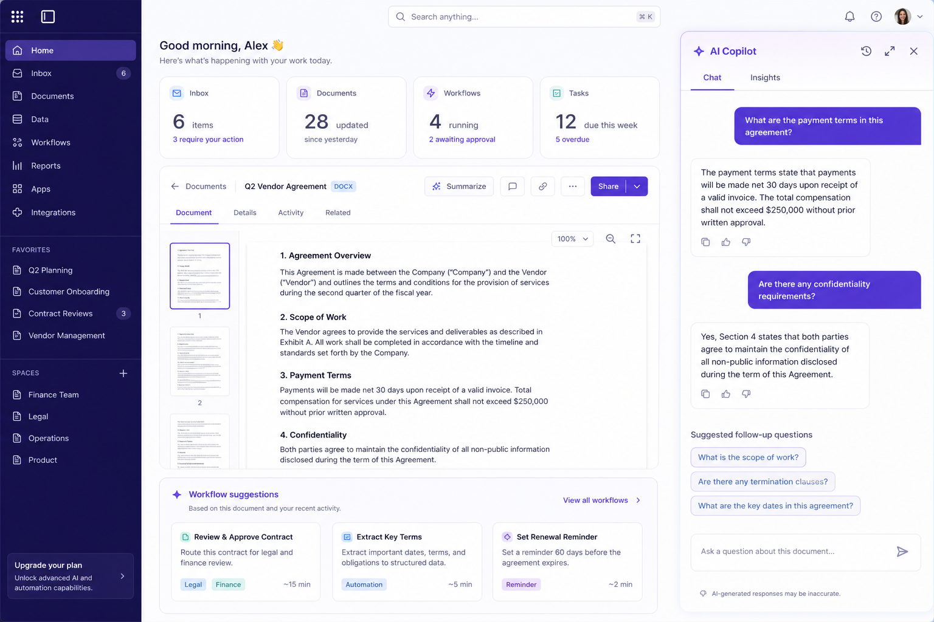This screenshot has width=934, height=622.
Task: Add a new space with plus icon
Action: (123, 373)
